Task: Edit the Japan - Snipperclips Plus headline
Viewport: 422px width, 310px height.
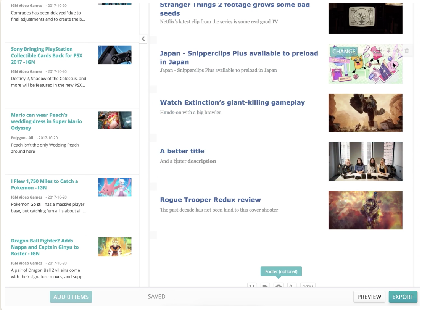Action: (x=239, y=58)
